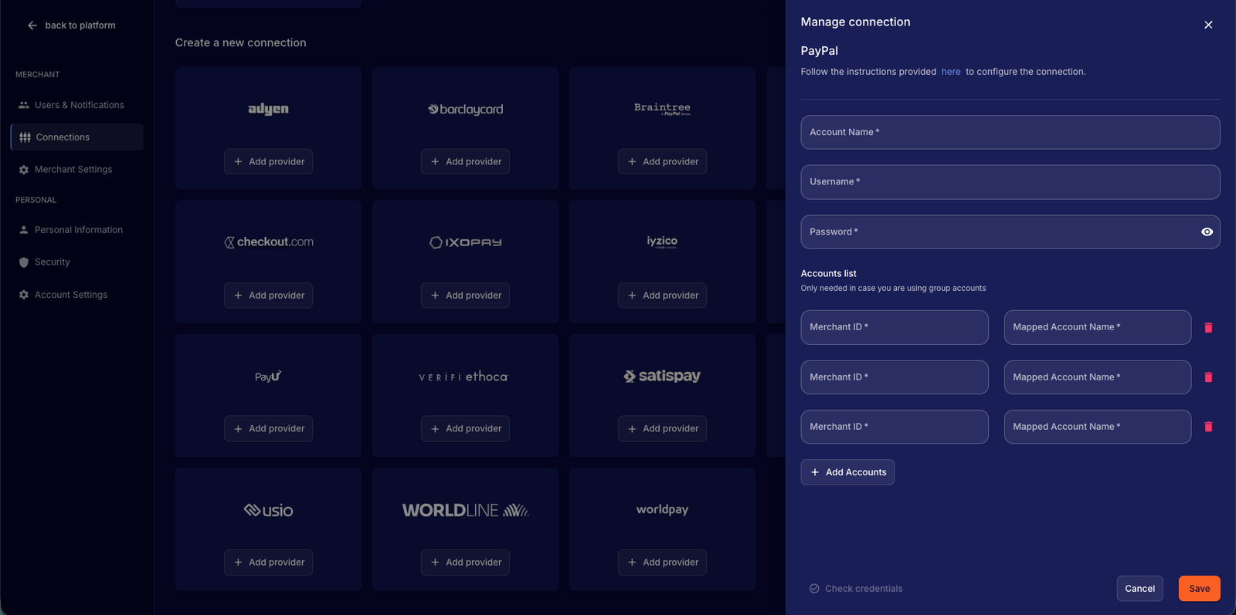
Task: Click the Worldpay logo
Action: coord(662,509)
